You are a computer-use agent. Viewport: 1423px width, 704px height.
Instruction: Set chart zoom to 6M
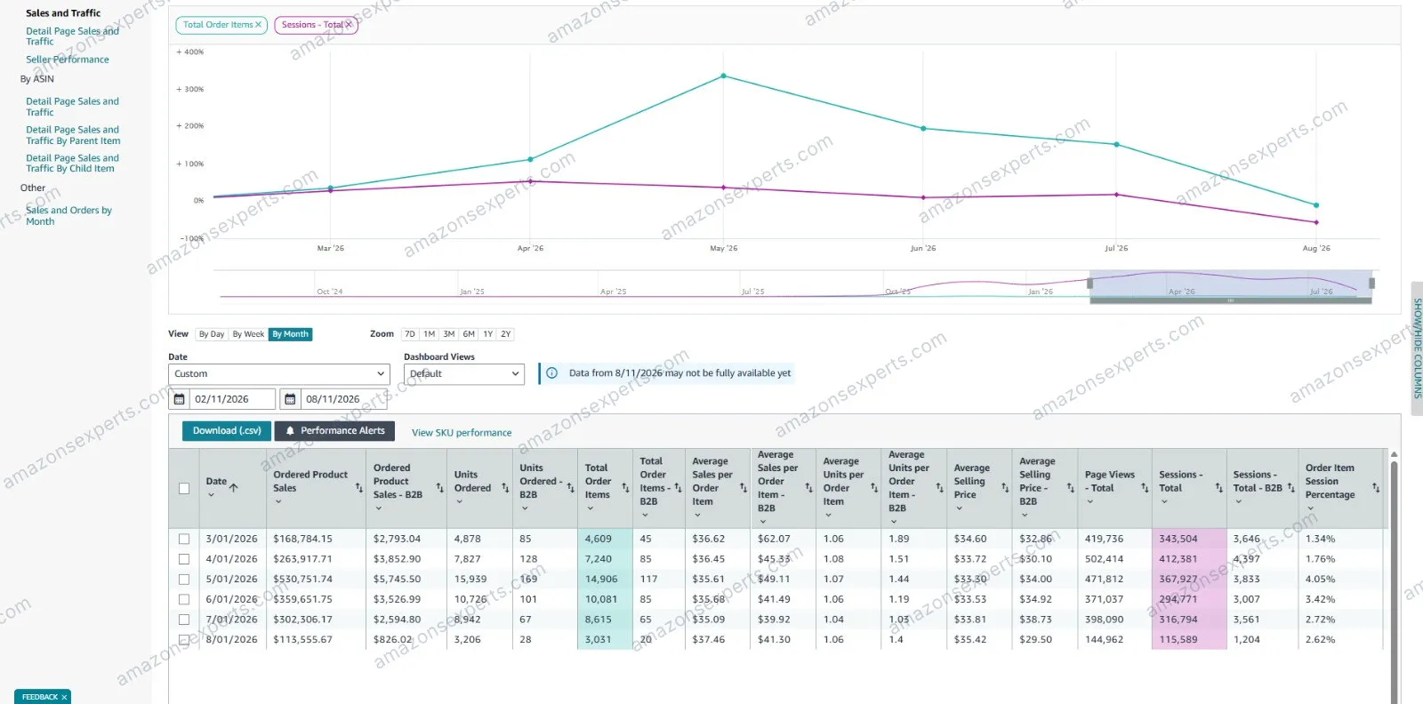[469, 334]
